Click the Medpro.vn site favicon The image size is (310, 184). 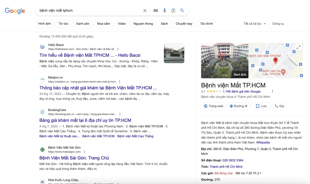tap(42, 79)
